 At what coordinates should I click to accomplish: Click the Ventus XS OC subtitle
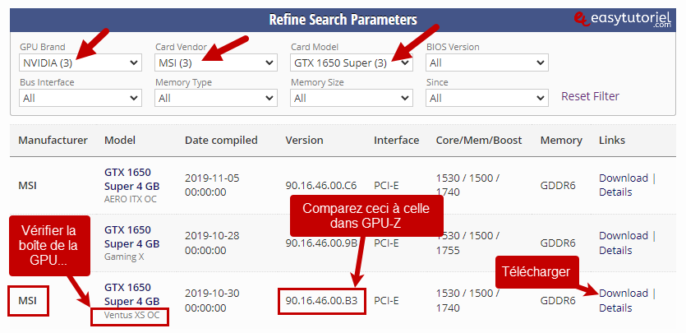point(131,315)
